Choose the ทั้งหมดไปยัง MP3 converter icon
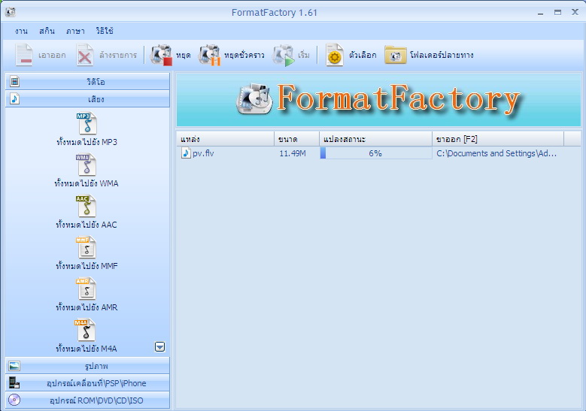The width and height of the screenshot is (586, 411). [x=87, y=123]
